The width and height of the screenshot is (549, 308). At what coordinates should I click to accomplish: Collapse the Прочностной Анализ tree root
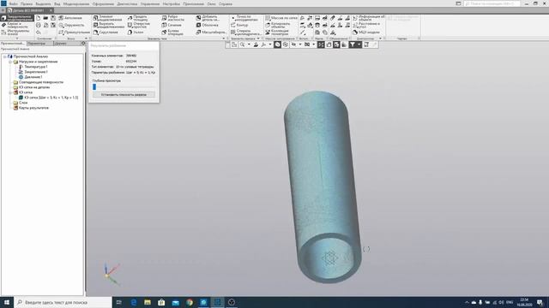coord(5,56)
